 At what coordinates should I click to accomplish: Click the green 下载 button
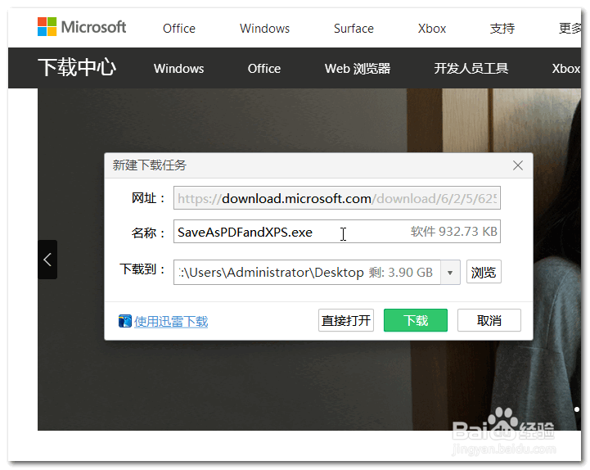(x=416, y=320)
